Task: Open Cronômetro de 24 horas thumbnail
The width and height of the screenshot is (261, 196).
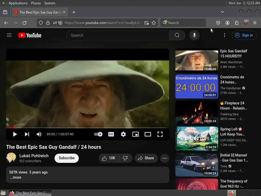Action: (x=197, y=86)
